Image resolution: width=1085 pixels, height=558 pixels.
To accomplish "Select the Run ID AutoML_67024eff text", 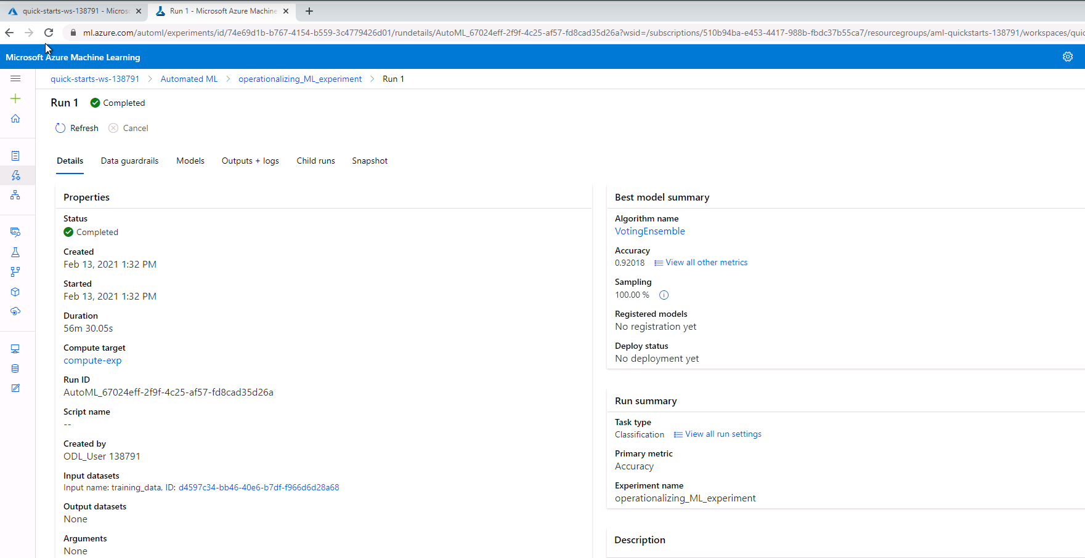I will point(168,393).
